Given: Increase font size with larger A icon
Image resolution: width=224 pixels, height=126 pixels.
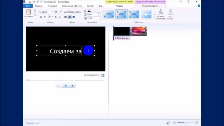Looking at the screenshot, I should [x=56, y=17].
